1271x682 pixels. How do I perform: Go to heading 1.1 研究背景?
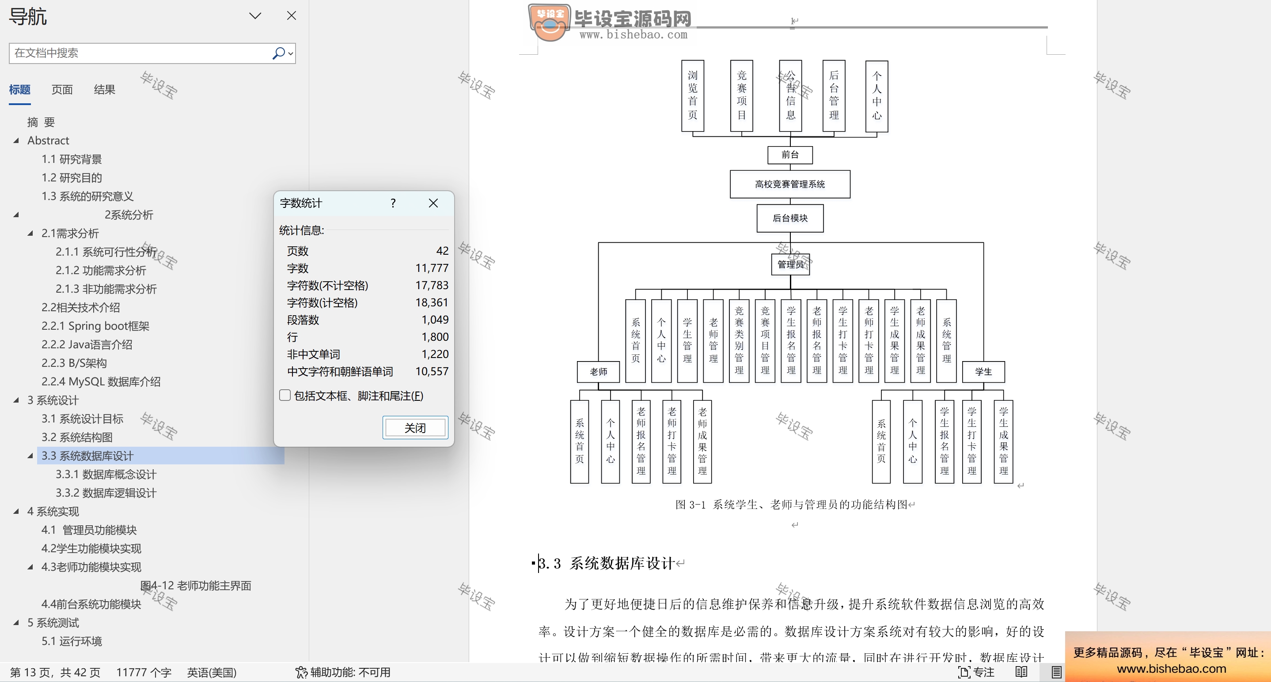click(x=72, y=159)
